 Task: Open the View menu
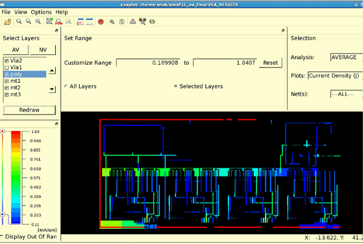pyautogui.click(x=20, y=12)
